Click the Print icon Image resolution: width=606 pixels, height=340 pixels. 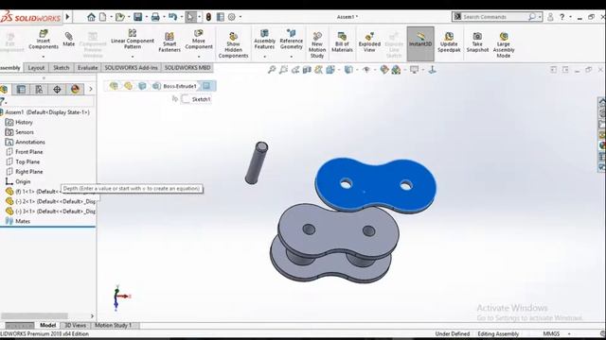(x=155, y=17)
